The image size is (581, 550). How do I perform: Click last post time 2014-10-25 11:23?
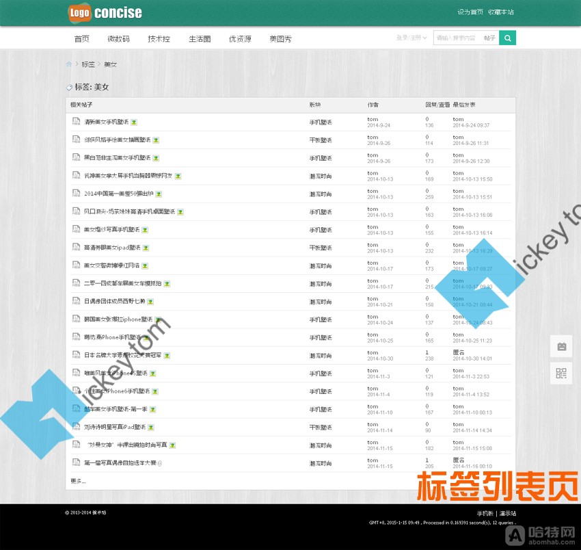[472, 341]
